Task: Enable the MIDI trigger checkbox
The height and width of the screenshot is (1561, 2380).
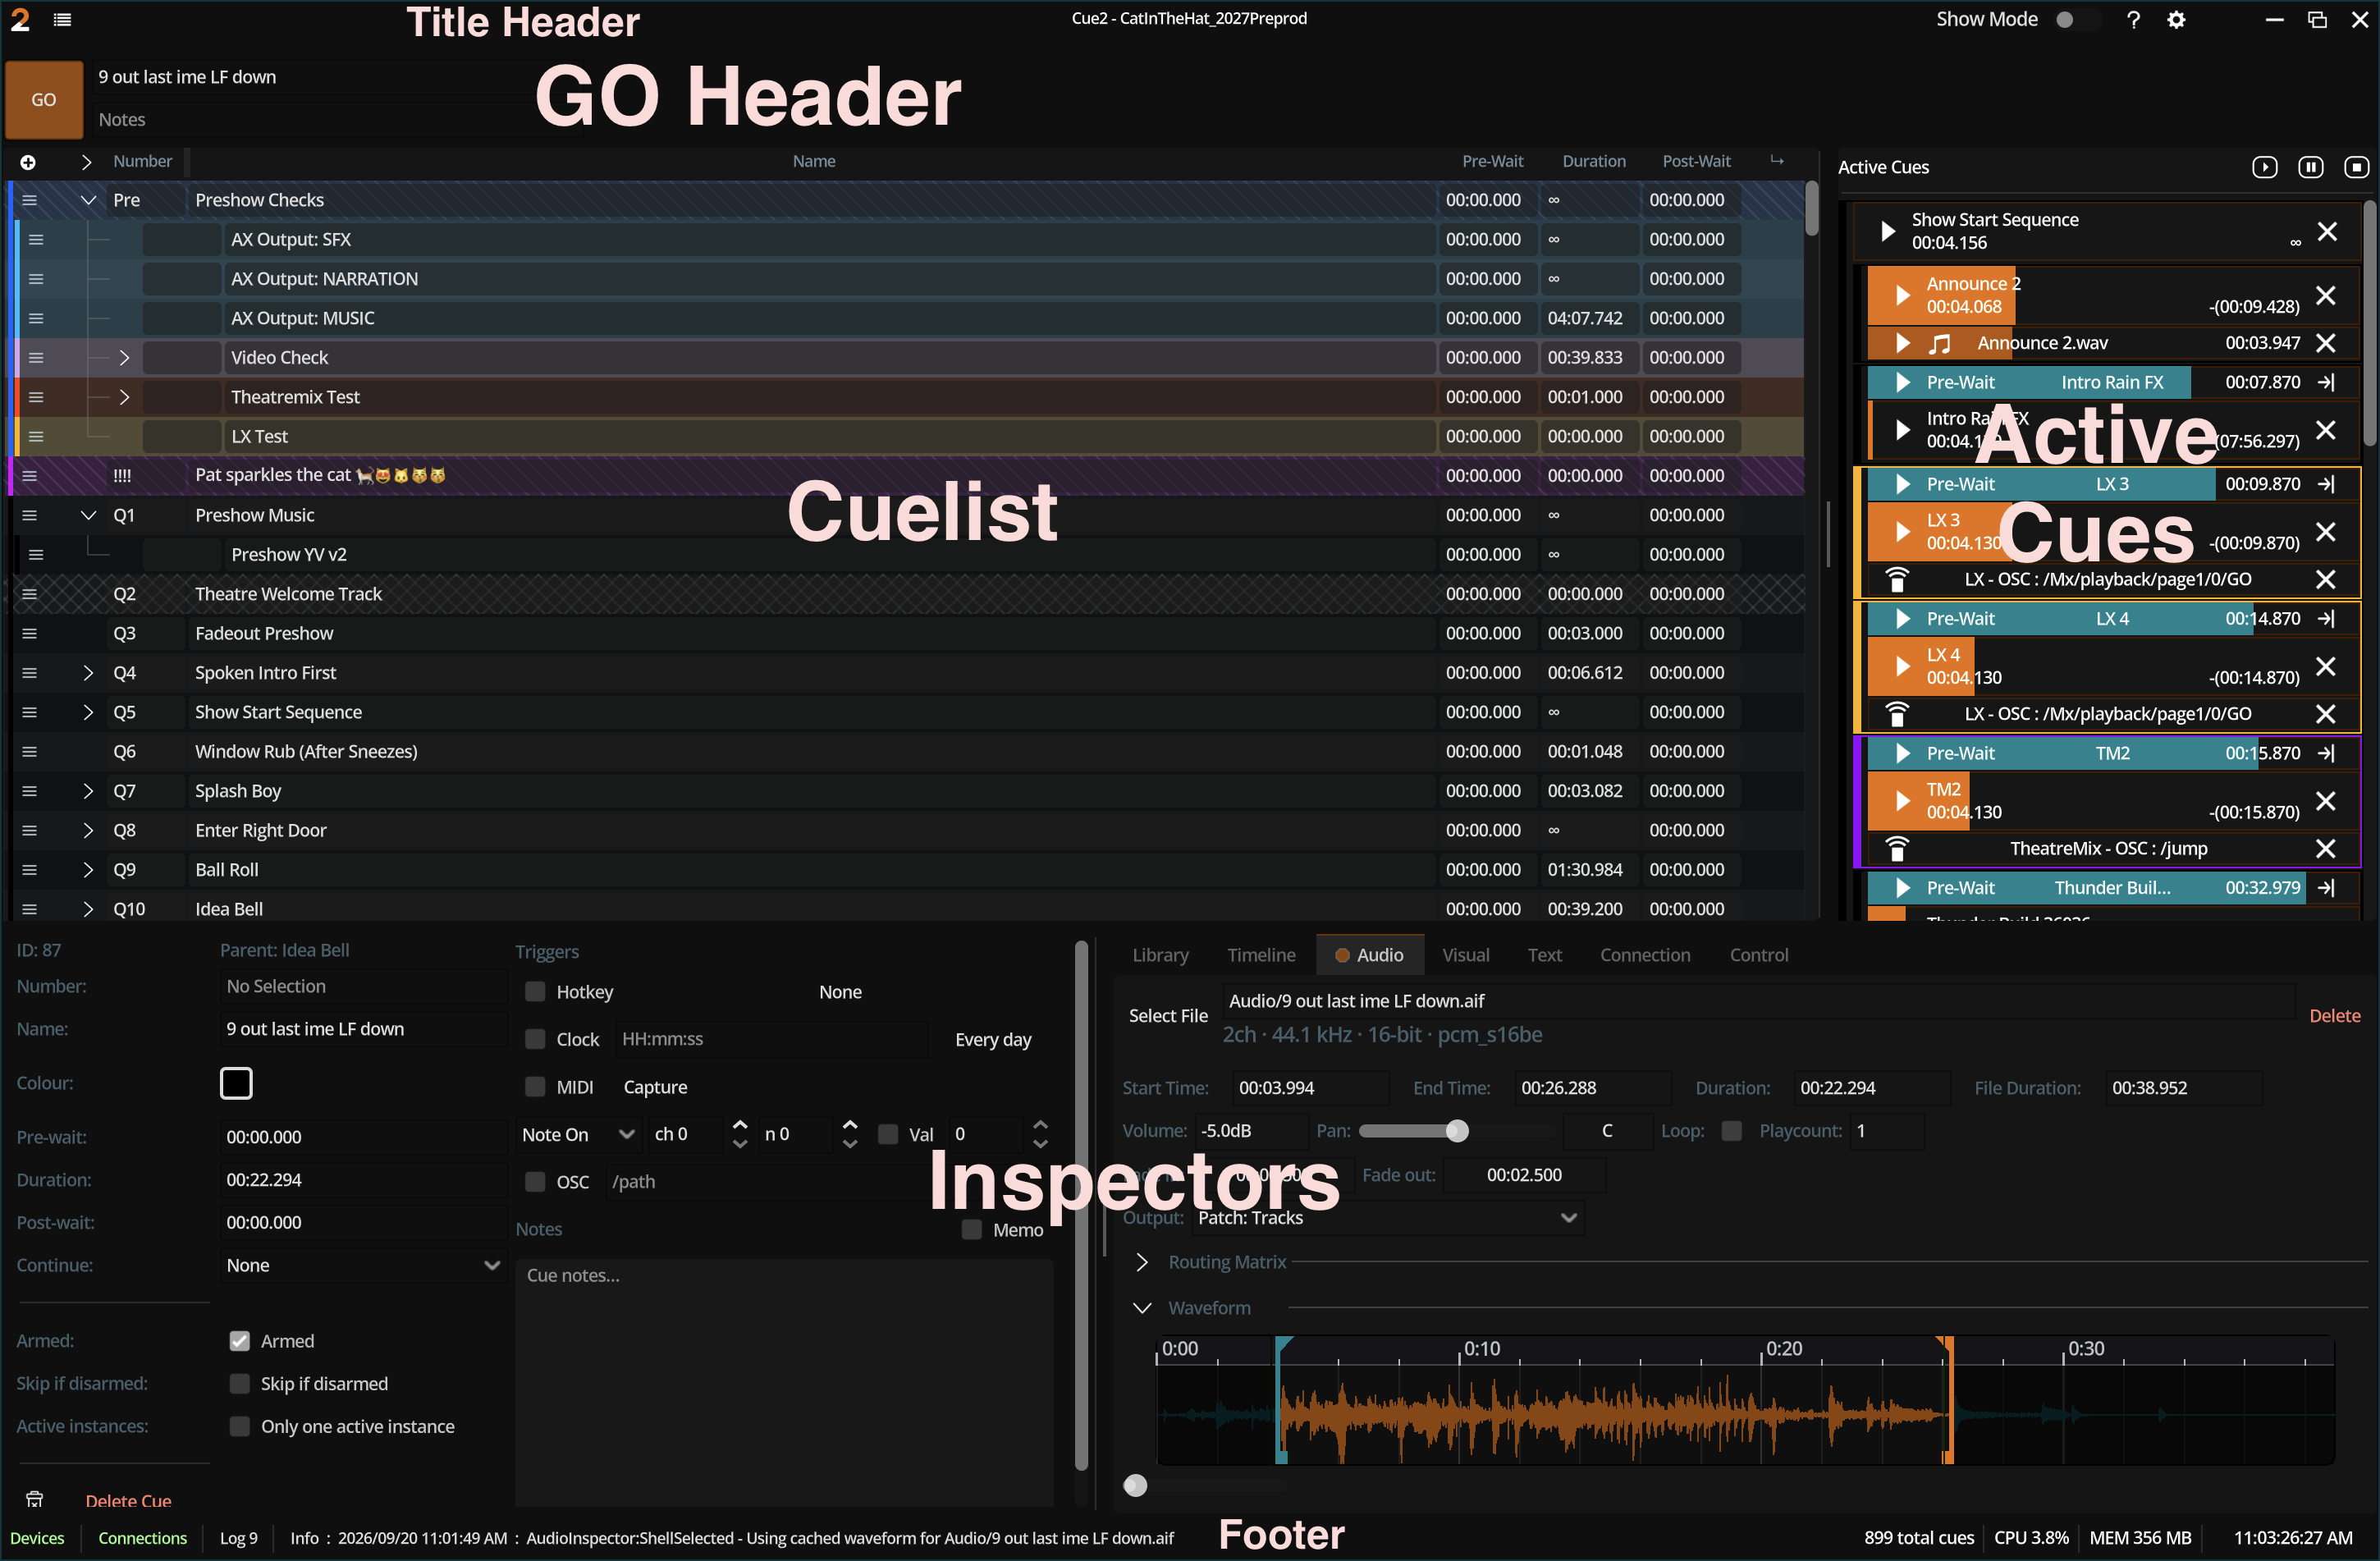Action: point(535,1087)
